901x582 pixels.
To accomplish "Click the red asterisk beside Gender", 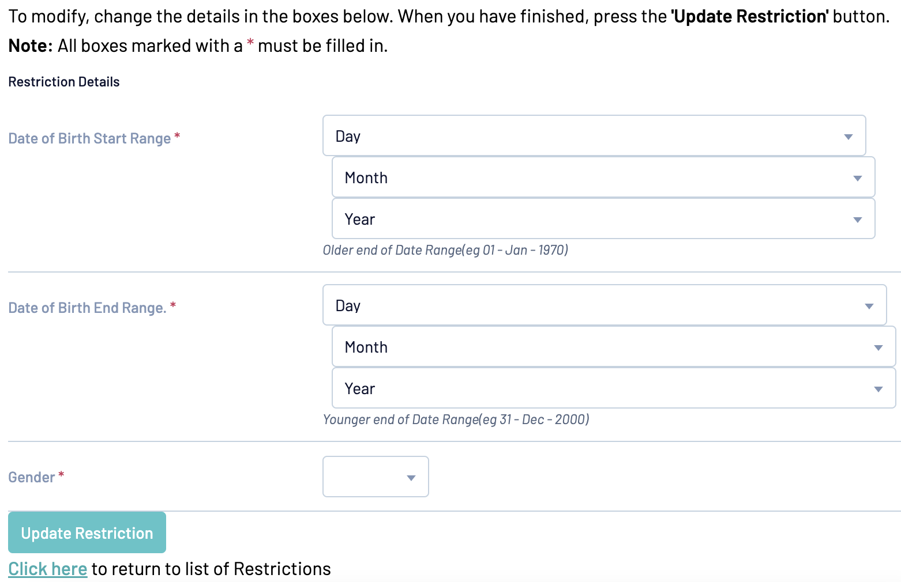I will (x=61, y=475).
